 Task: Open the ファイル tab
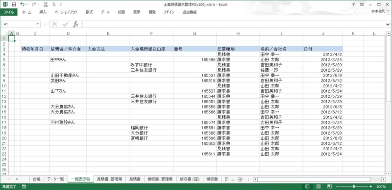8,12
